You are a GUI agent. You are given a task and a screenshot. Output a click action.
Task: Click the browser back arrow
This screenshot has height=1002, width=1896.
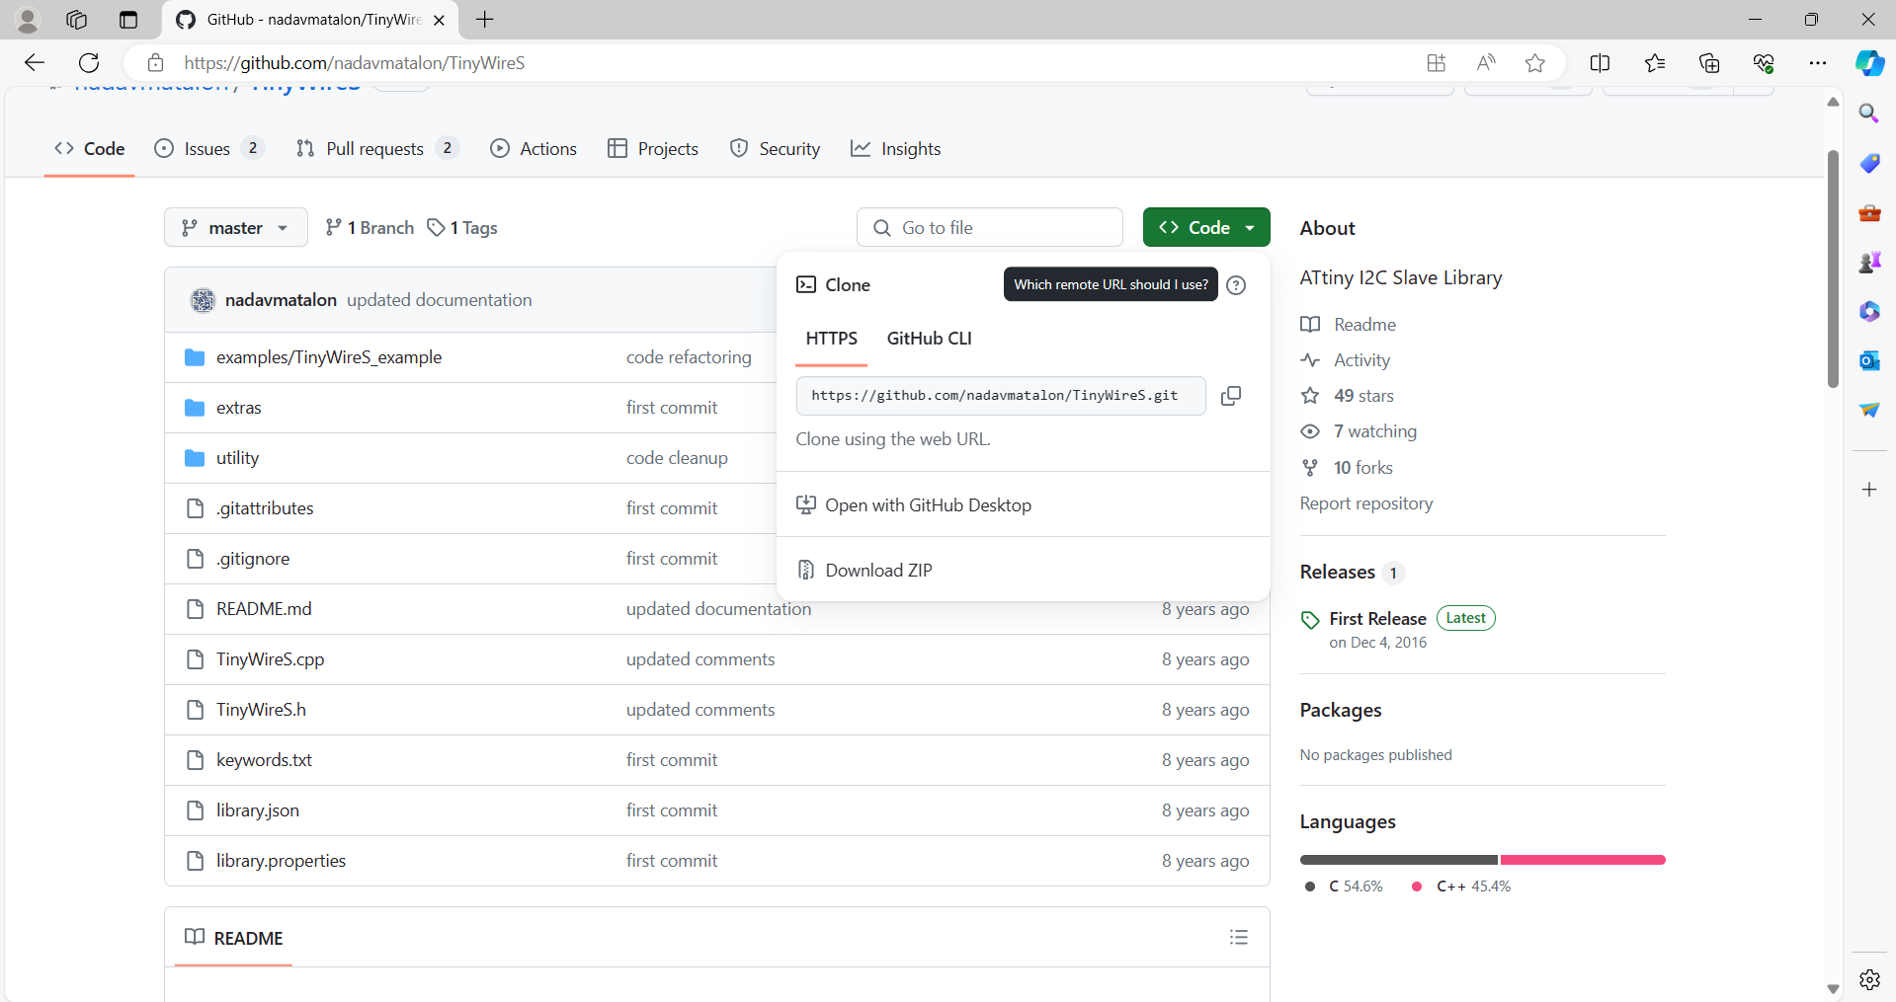(35, 63)
